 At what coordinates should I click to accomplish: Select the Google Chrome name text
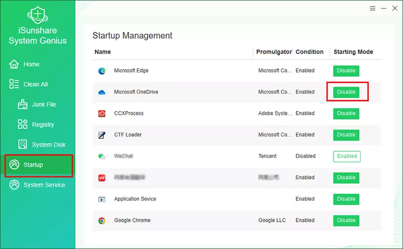[x=132, y=220]
